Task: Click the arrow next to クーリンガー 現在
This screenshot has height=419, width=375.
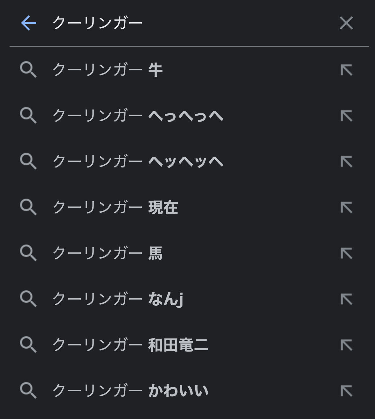Action: click(346, 208)
